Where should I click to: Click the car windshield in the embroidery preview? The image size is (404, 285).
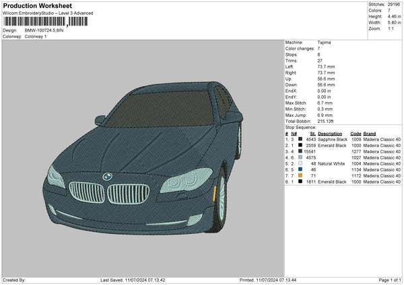(x=168, y=106)
